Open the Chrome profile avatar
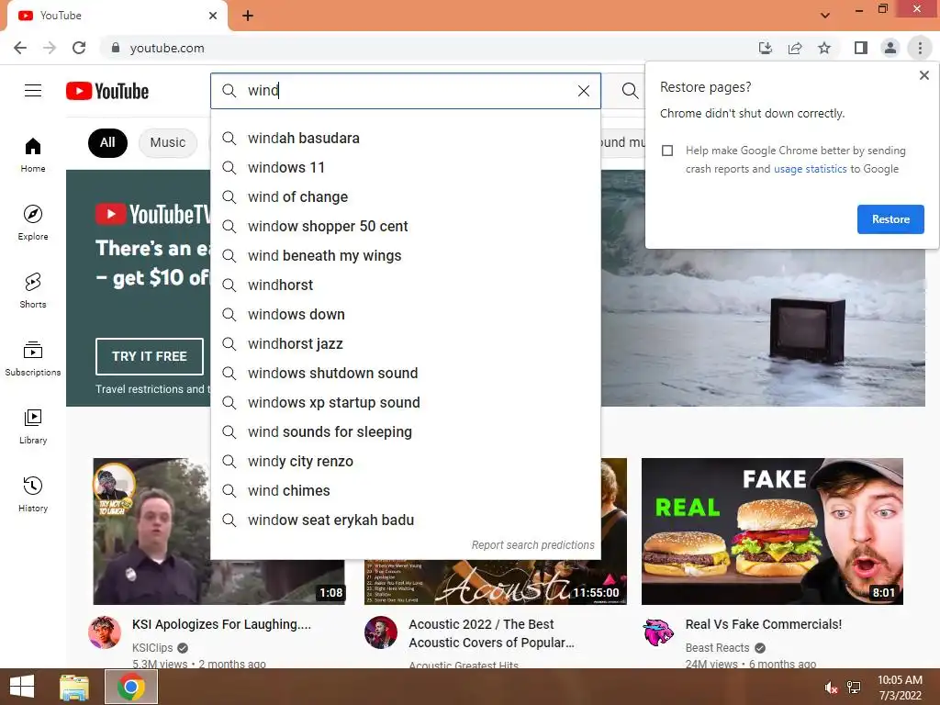Viewport: 940px width, 705px height. pyautogui.click(x=890, y=48)
